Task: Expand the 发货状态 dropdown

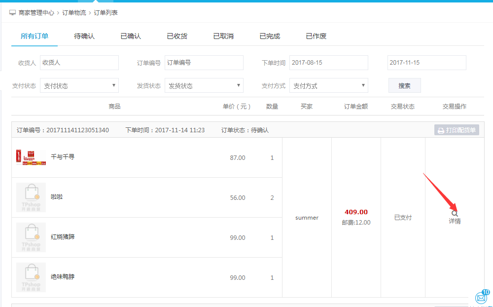Action: click(204, 85)
